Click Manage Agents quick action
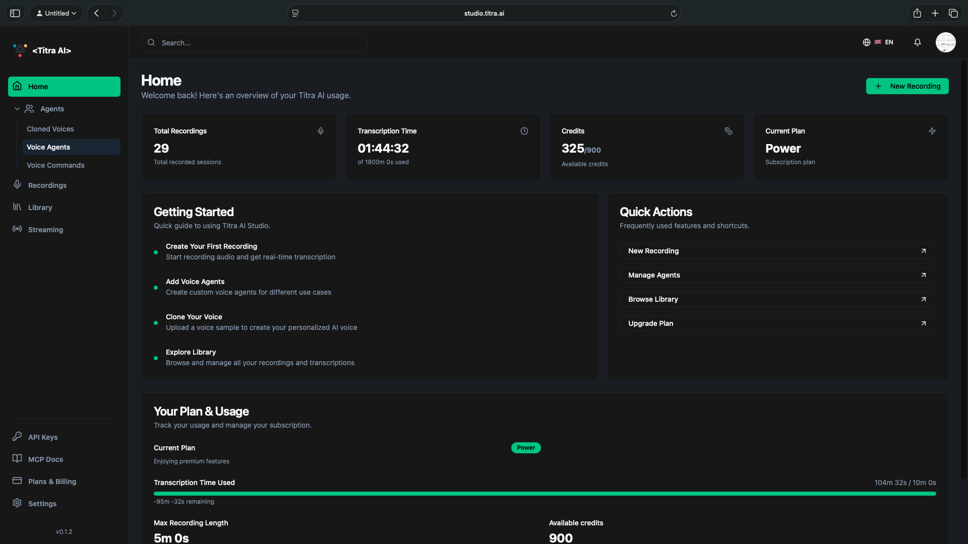968x544 pixels. tap(777, 275)
